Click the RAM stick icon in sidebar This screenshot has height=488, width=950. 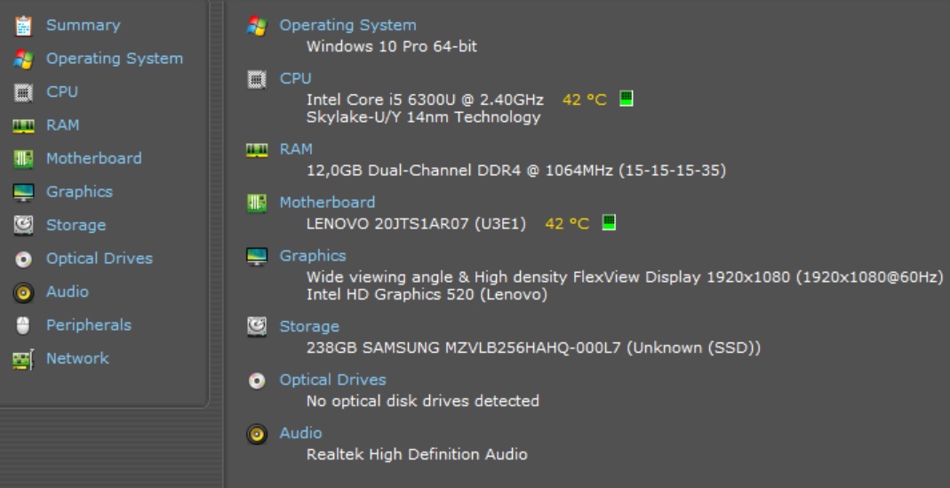coord(24,126)
